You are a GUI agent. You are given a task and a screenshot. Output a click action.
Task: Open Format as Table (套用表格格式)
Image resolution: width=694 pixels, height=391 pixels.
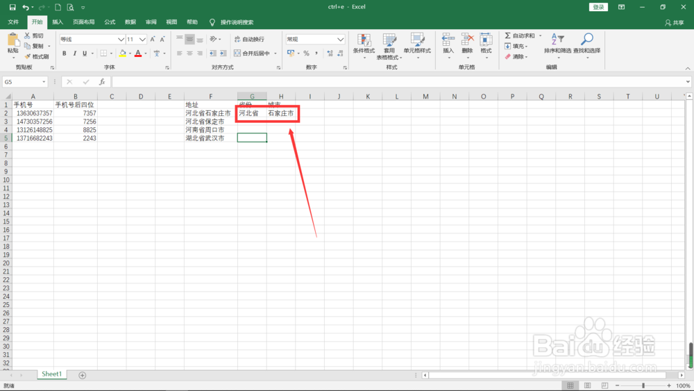point(389,46)
